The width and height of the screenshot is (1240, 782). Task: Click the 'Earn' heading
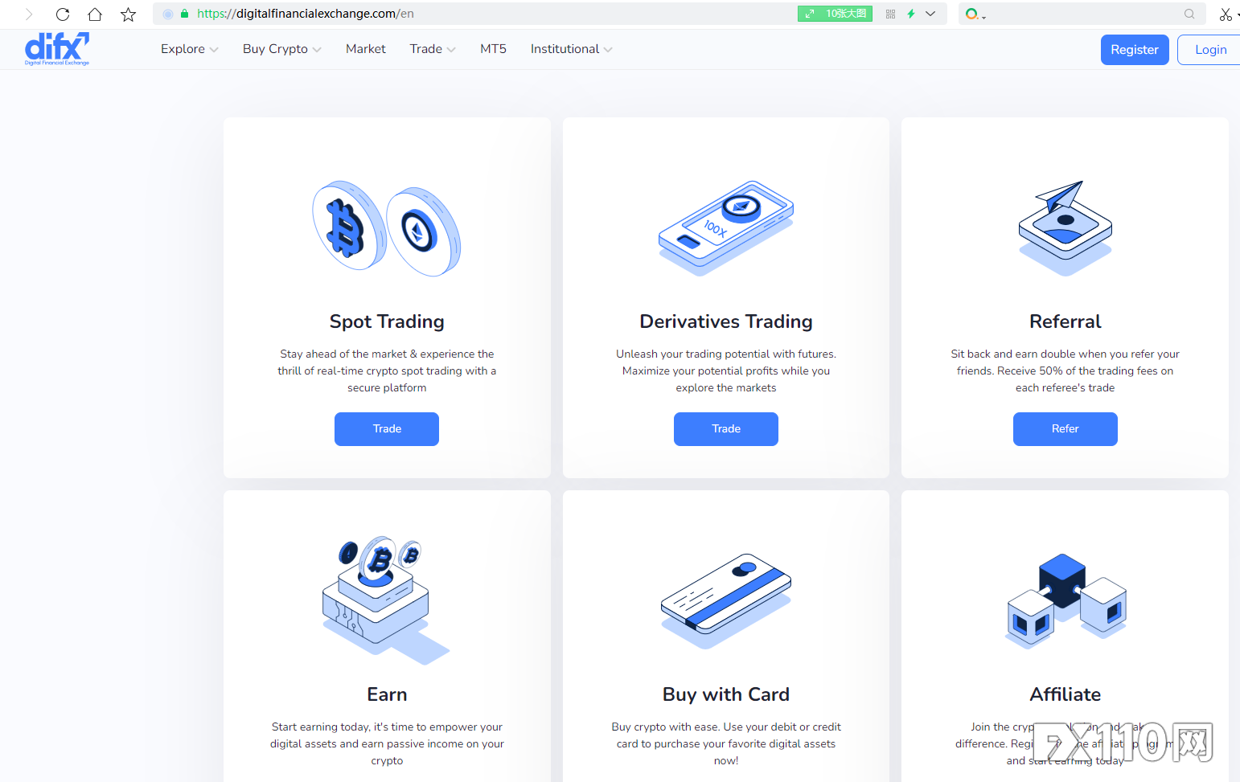(387, 694)
